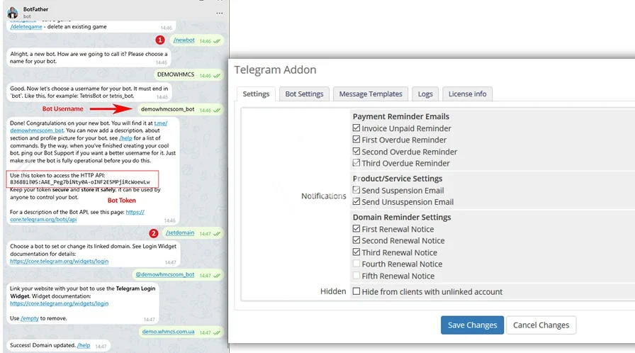635x353 pixels.
Task: Open the Logs tab
Action: pyautogui.click(x=425, y=94)
